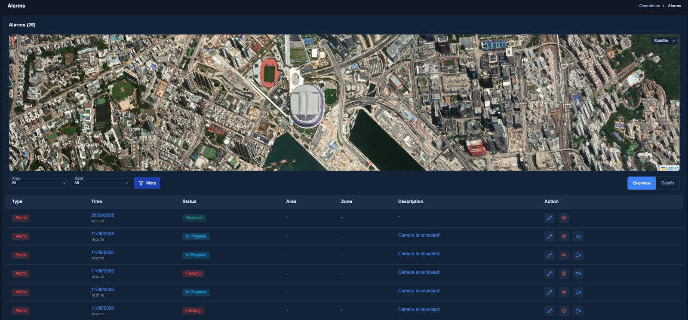Open the Leaflet attribution link
This screenshot has width=688, height=320.
pos(670,168)
